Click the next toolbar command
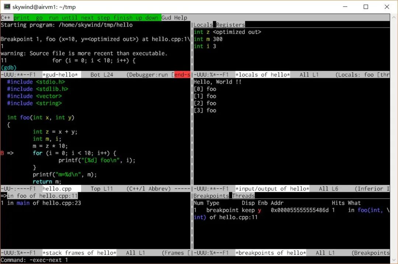The image size is (398, 264). click(87, 18)
